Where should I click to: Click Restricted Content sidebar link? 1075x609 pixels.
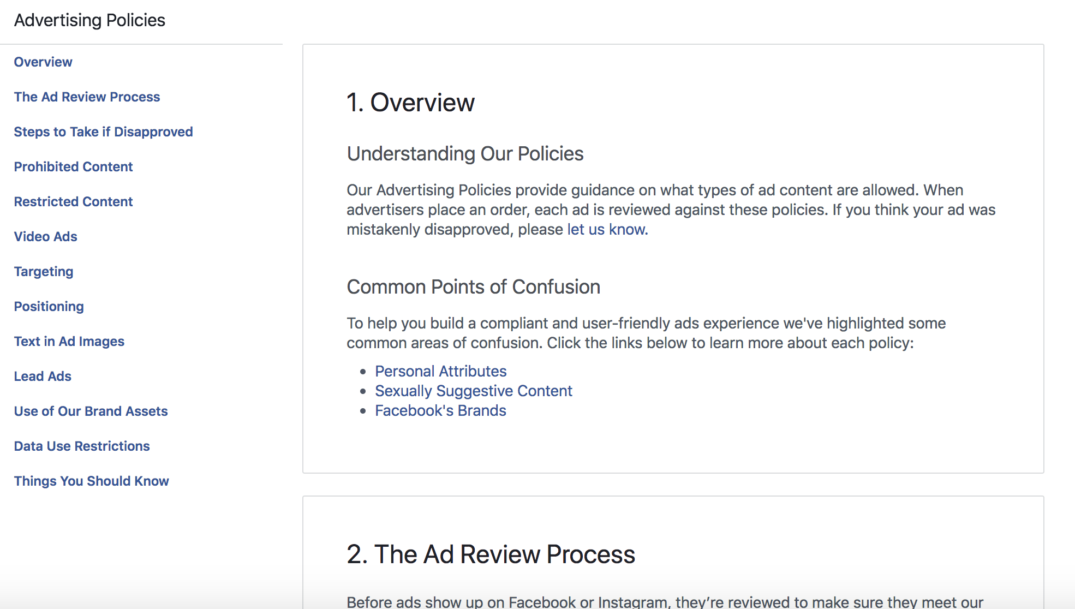pos(73,201)
